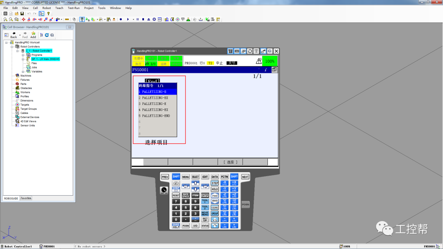Screen dimensions: 443x249
Task: Click the stop cycle icon in toolbar
Action: pyautogui.click(x=143, y=19)
